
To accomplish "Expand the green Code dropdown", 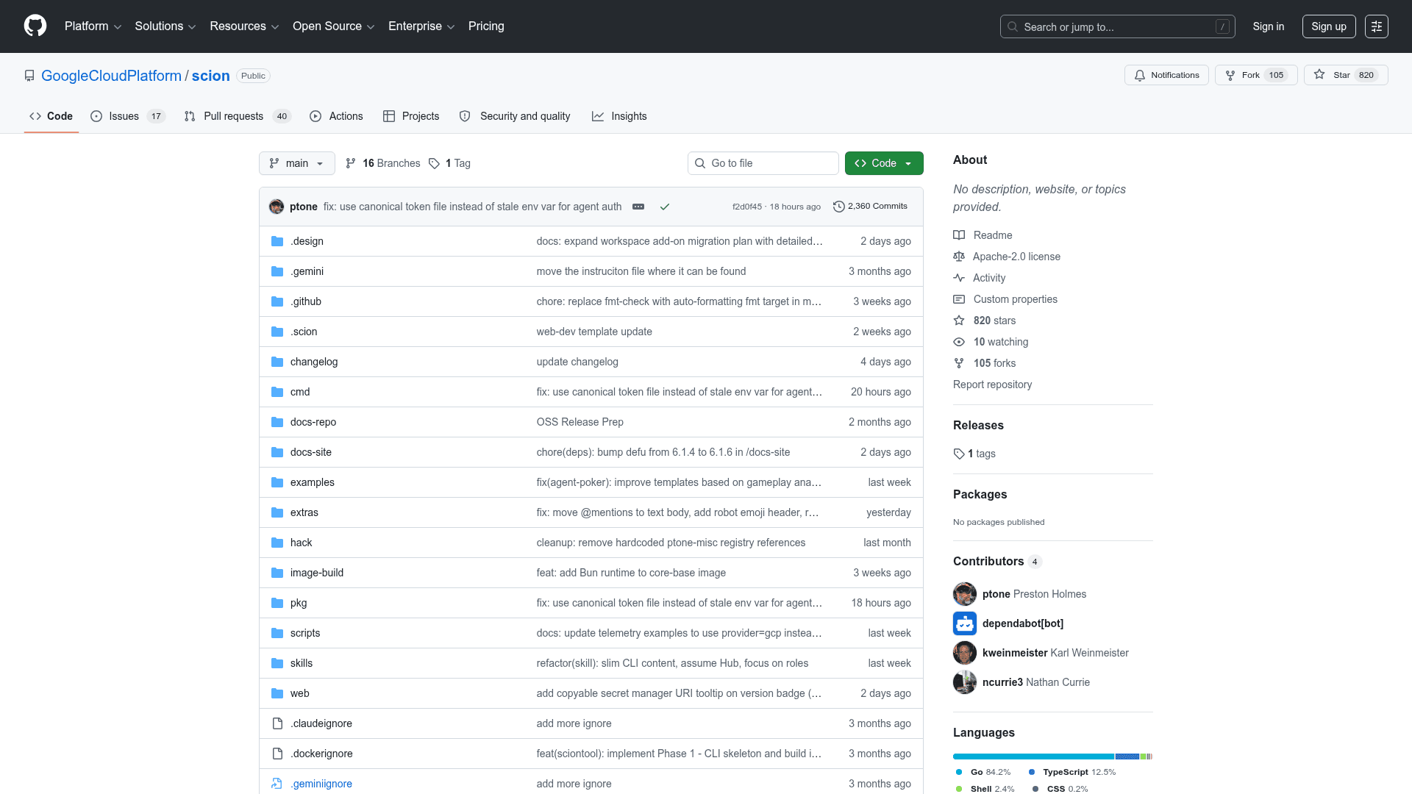I will (x=883, y=163).
